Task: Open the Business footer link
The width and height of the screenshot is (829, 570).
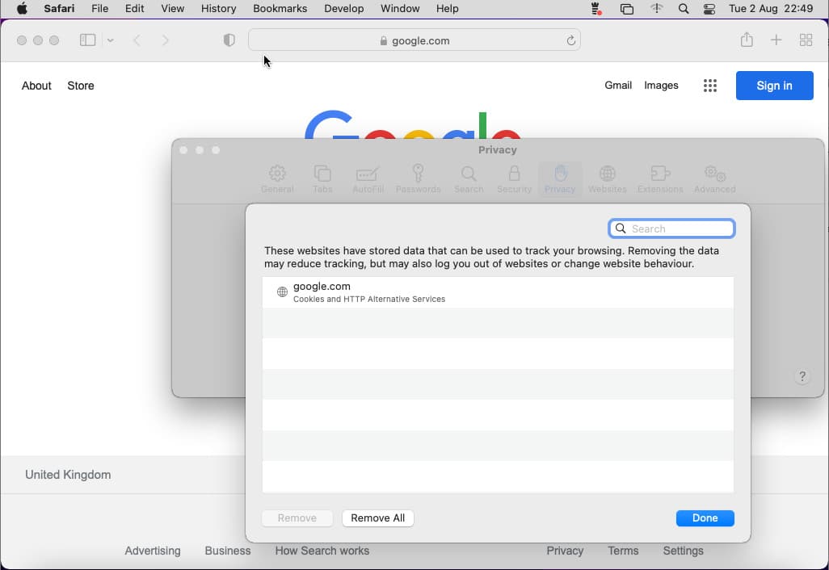Action: pos(228,551)
